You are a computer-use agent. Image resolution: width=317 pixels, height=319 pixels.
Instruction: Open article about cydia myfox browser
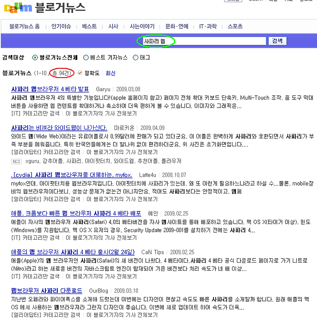click(x=72, y=175)
